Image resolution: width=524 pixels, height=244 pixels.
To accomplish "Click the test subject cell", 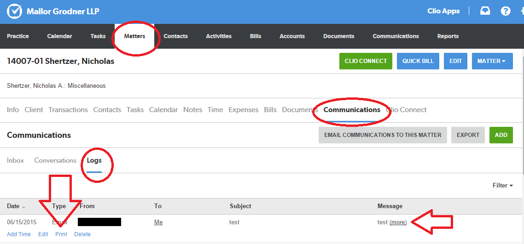I will (234, 222).
